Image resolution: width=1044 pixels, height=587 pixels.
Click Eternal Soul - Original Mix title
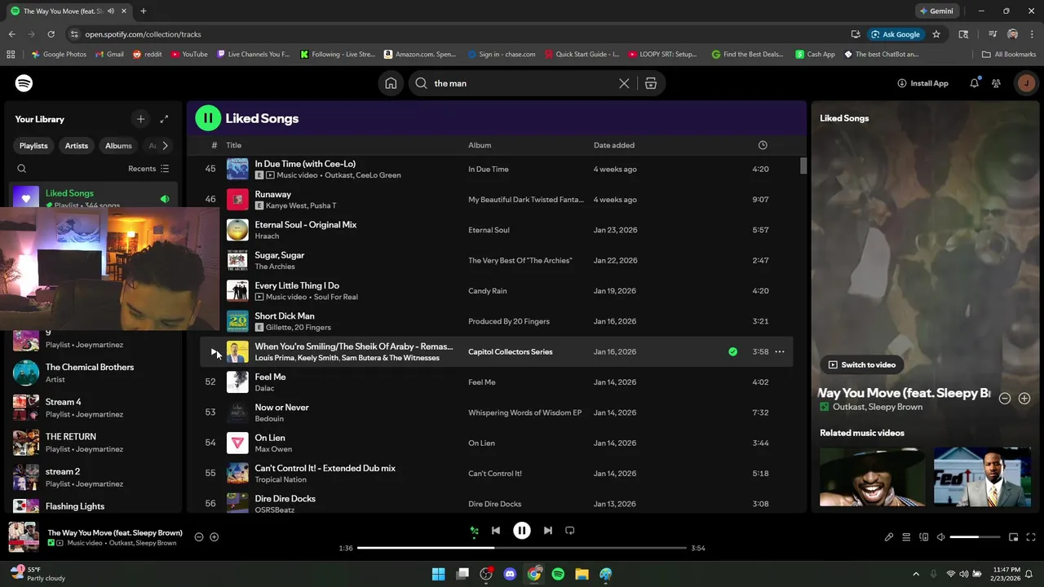(306, 224)
